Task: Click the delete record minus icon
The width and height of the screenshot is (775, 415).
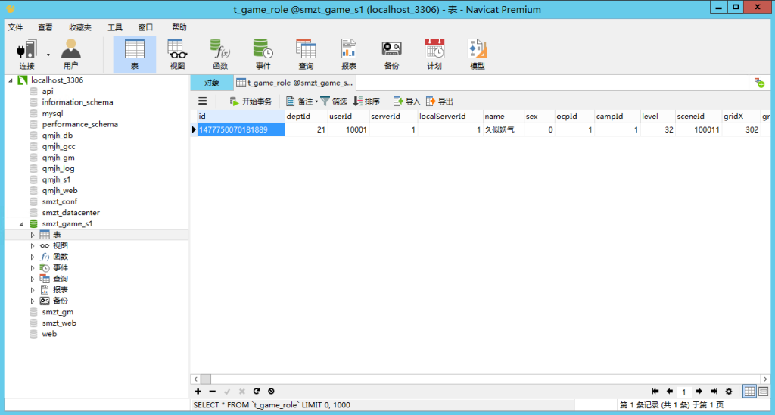Action: tap(213, 392)
